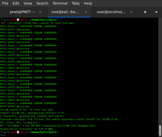Viewport: 162px width, 137px height.
Task: Click the pifmrds command line text
Action: (40, 23)
